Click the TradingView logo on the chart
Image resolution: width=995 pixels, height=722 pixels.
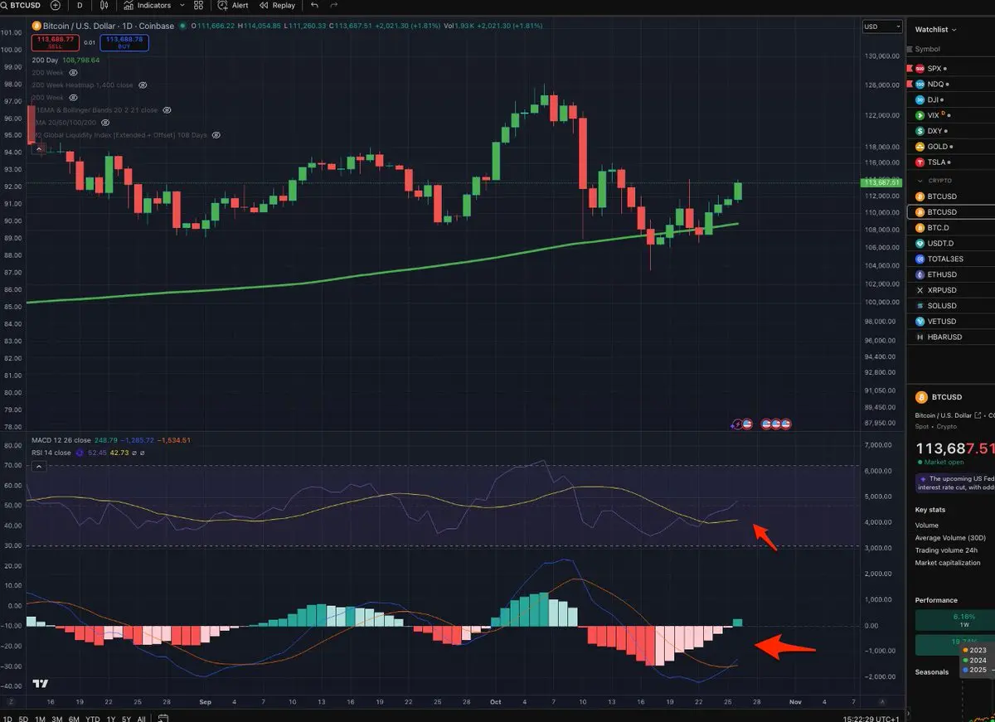(39, 684)
